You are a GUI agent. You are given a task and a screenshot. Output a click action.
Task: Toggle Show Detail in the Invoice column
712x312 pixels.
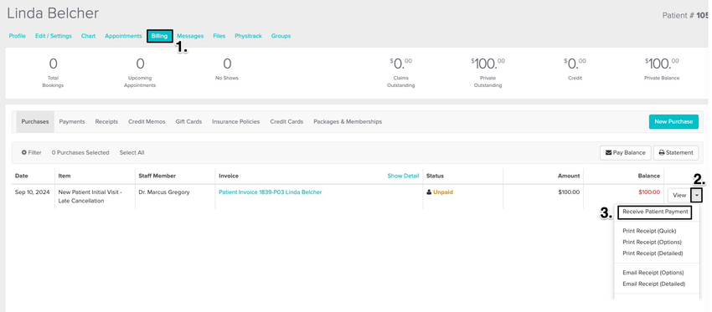[x=403, y=176]
